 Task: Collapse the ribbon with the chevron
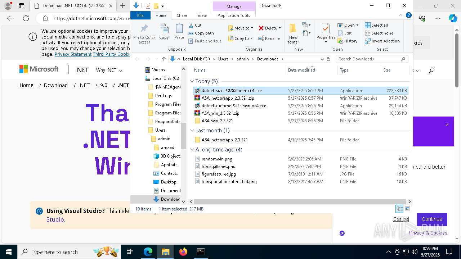[x=401, y=15]
